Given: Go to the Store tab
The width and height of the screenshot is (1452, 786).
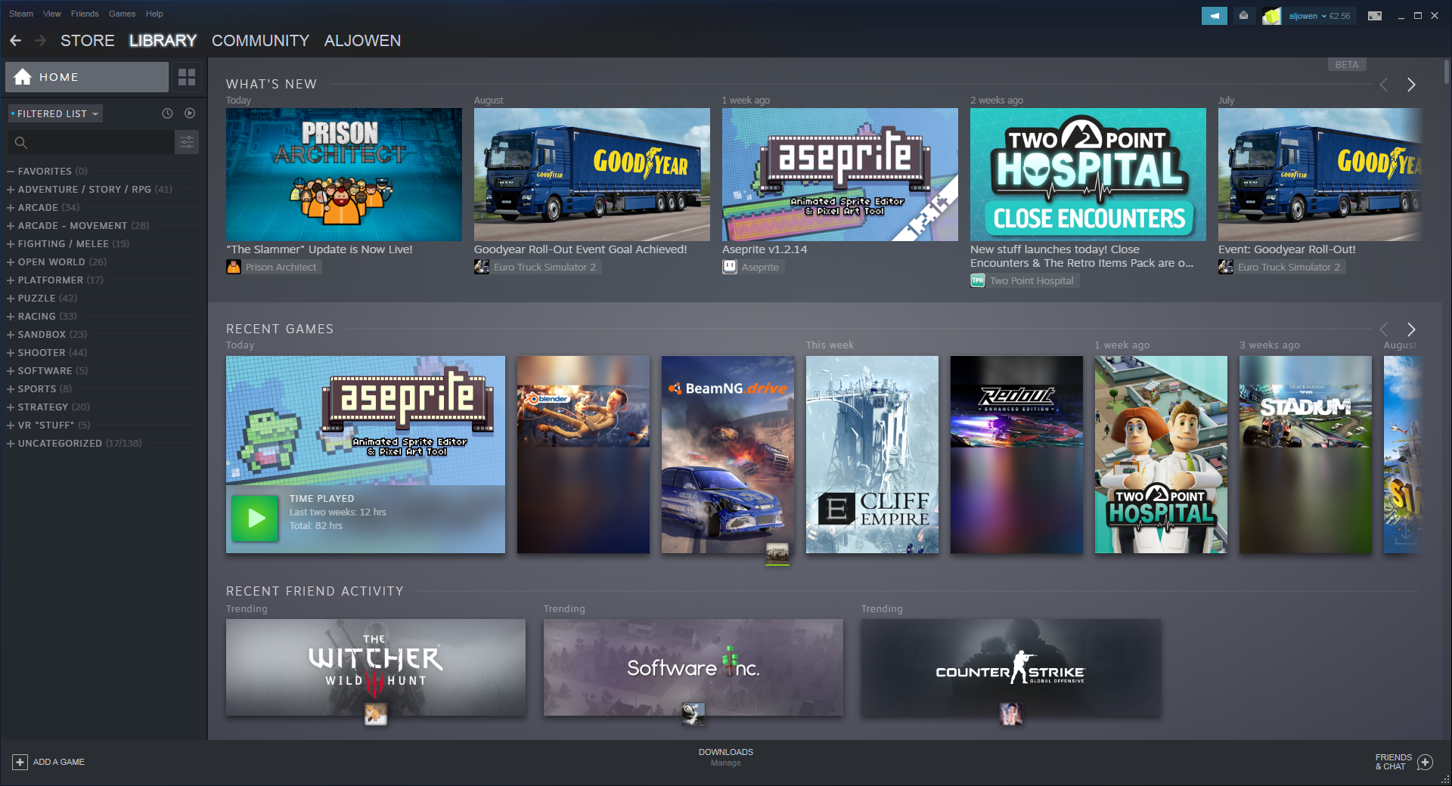Looking at the screenshot, I should (88, 41).
